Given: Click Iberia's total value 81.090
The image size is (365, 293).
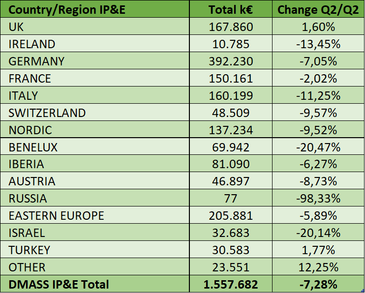Looking at the screenshot, I should tap(231, 164).
